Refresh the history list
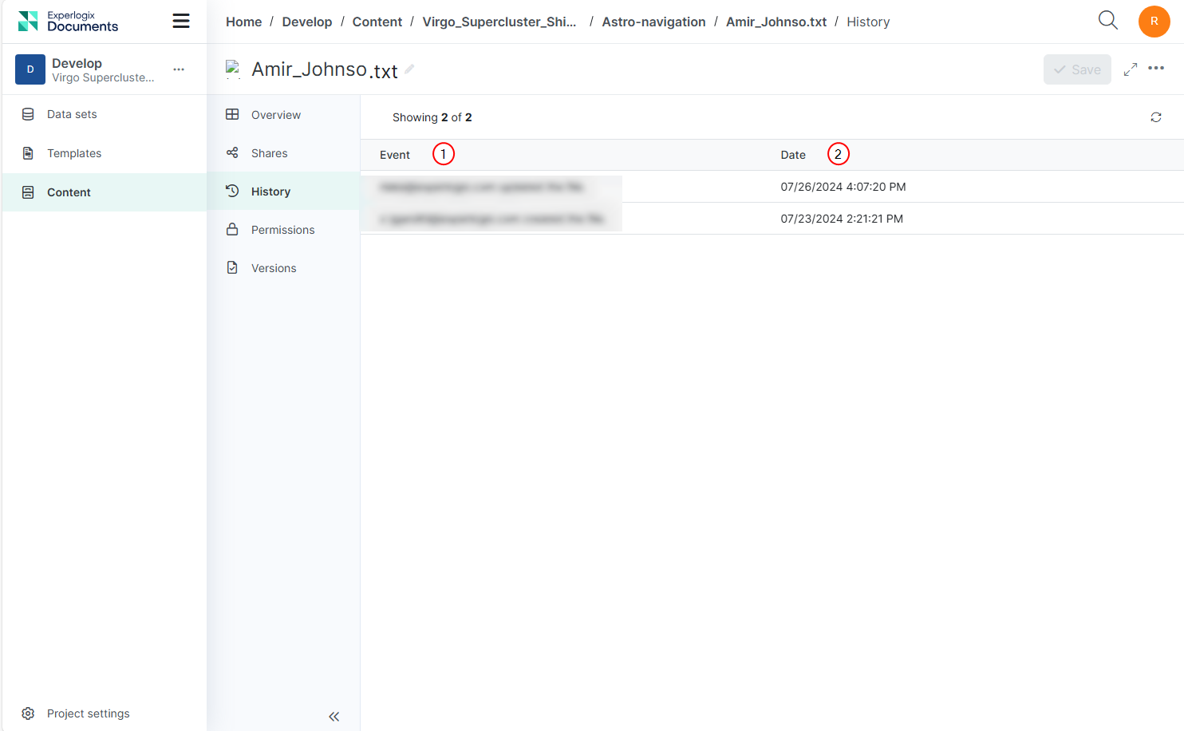1184x731 pixels. 1155,117
